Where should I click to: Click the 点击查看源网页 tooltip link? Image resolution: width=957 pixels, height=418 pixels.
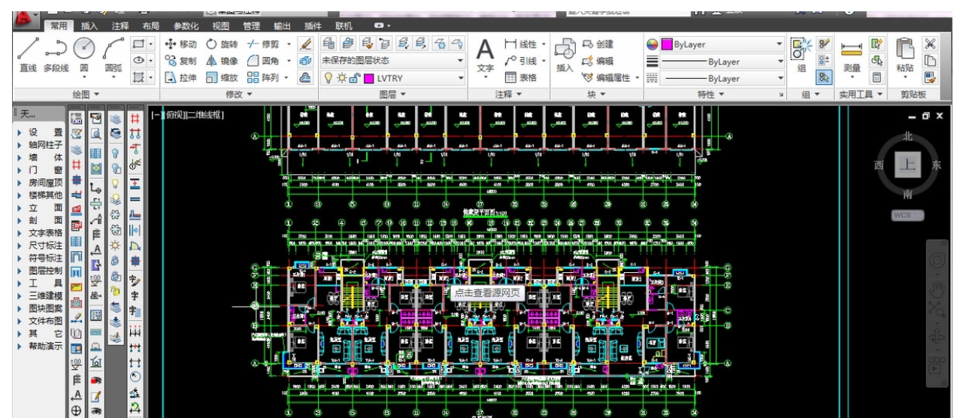(x=487, y=292)
